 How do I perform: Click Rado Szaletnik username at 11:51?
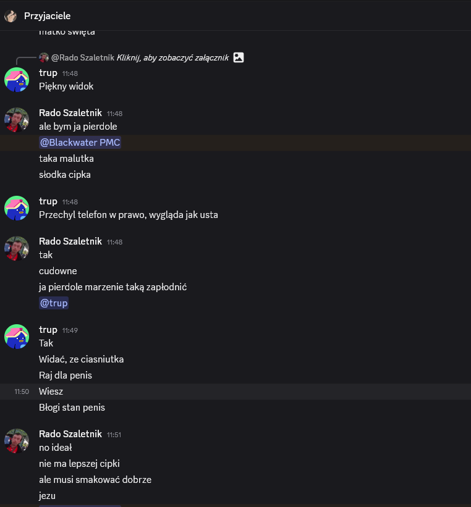click(70, 434)
